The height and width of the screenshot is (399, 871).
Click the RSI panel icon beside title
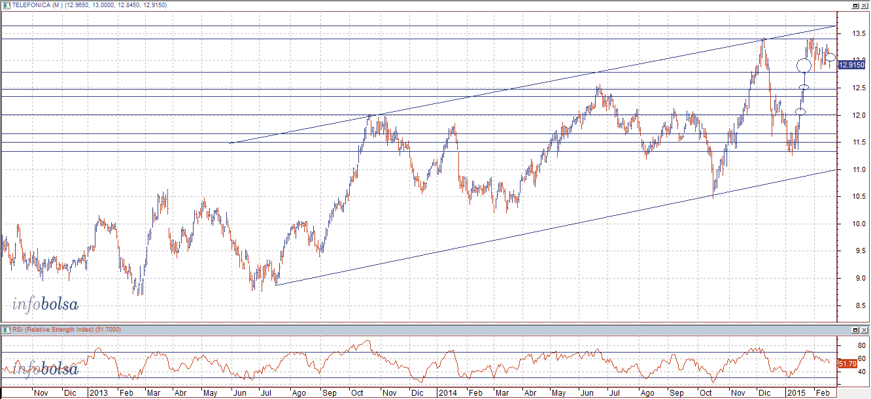click(x=6, y=329)
